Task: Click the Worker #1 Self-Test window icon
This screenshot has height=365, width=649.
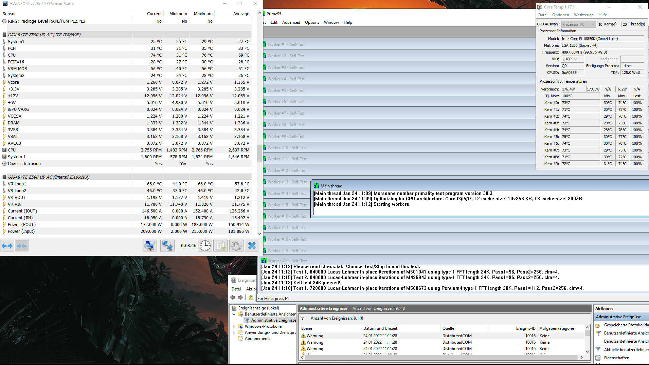Action: [x=265, y=44]
